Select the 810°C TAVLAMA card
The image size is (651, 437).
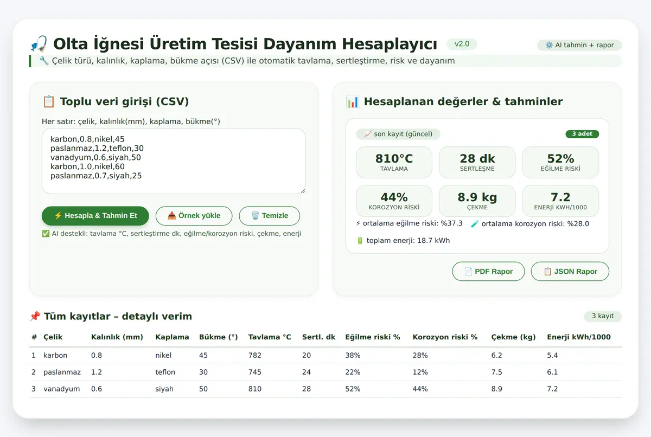(x=394, y=162)
